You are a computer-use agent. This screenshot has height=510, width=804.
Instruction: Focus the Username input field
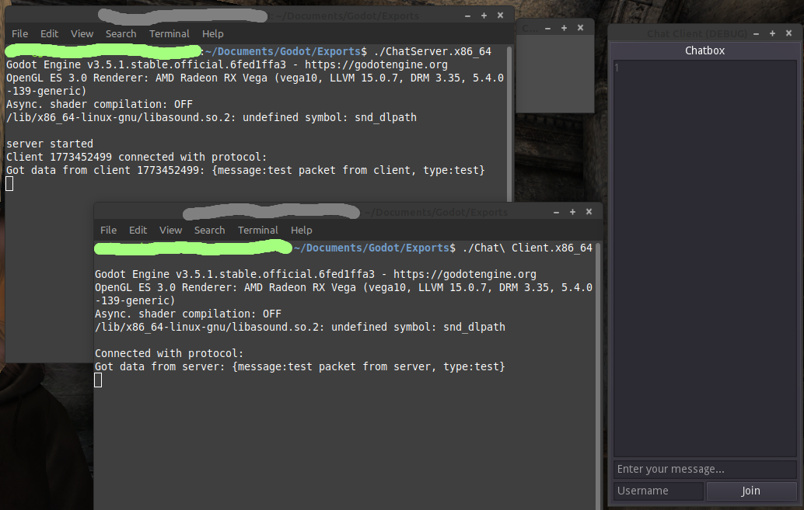(x=658, y=491)
